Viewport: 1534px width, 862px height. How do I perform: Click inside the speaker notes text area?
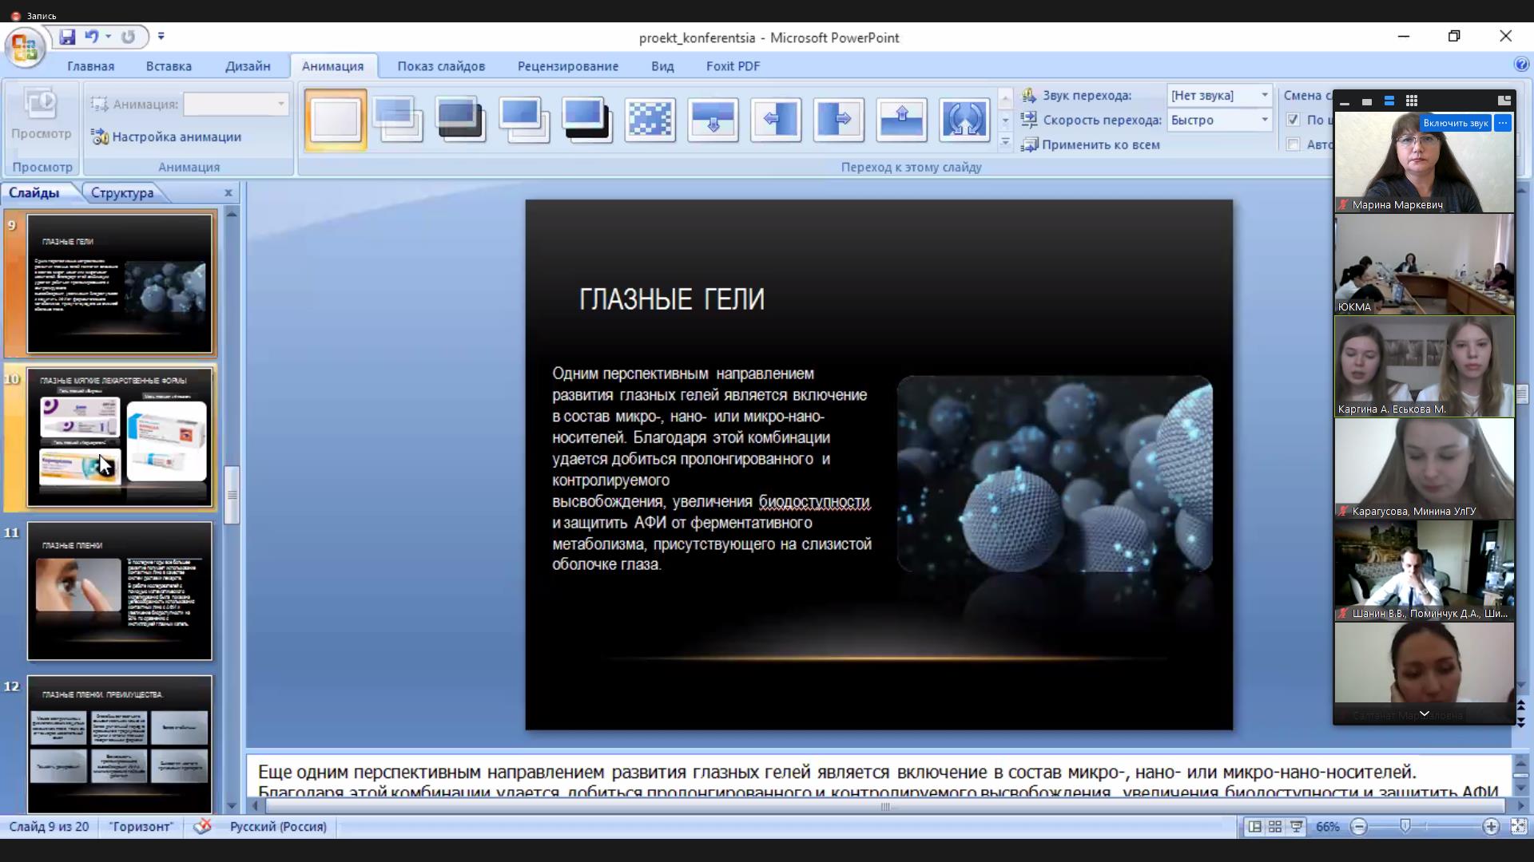click(x=879, y=777)
